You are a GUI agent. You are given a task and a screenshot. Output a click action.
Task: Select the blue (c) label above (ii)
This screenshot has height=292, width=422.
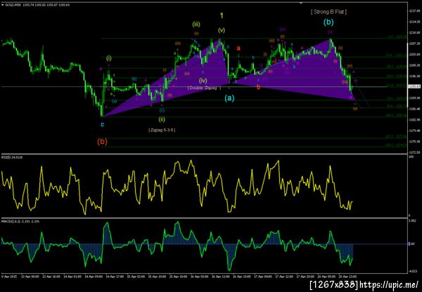(162, 110)
